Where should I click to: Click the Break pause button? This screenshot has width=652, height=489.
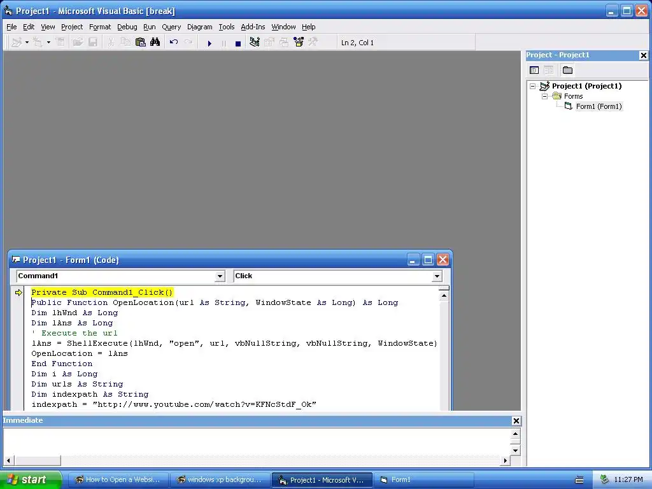(223, 43)
